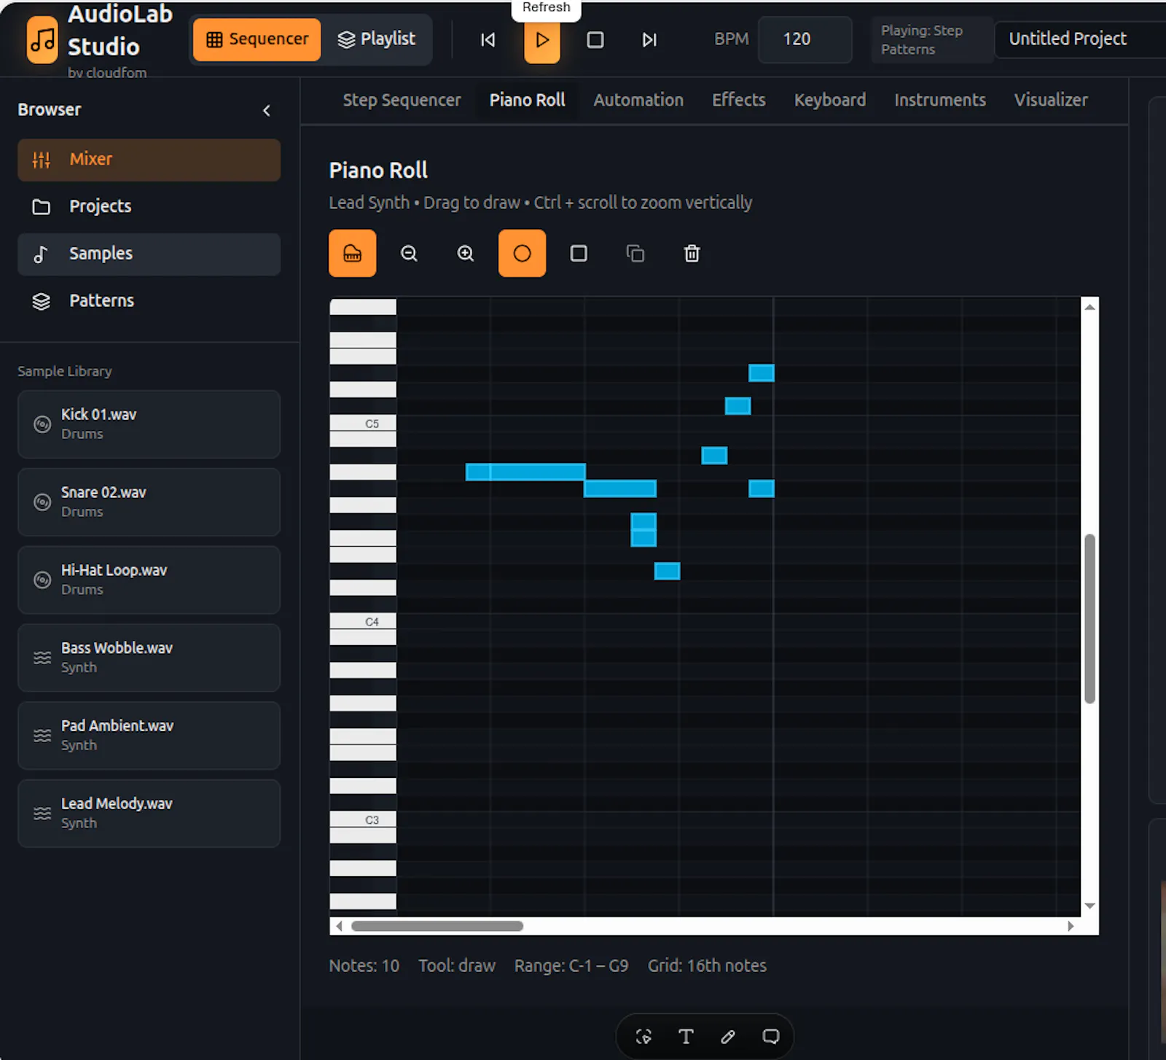Click the Mixer sliders icon

pos(42,160)
